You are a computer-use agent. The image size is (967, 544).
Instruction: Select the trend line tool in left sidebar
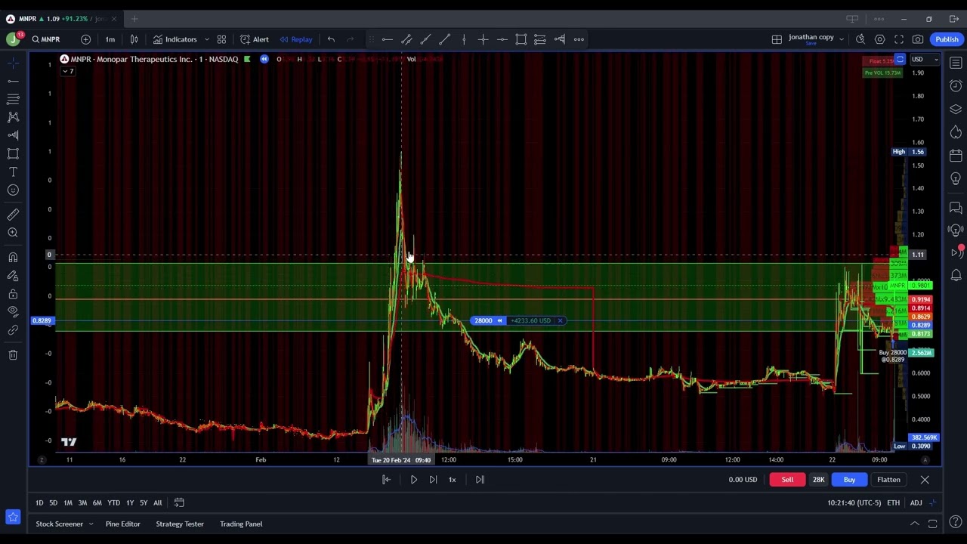point(13,81)
